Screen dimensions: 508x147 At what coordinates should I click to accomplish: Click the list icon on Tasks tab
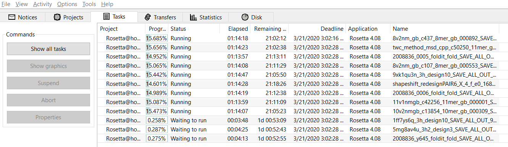point(106,17)
